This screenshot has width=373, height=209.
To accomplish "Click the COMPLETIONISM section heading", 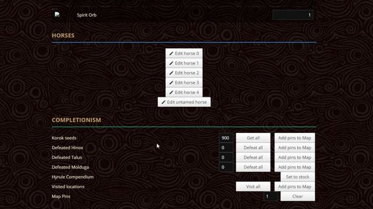I will pos(76,120).
